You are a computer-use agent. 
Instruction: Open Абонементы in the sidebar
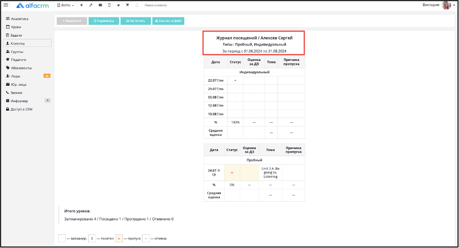(19, 68)
